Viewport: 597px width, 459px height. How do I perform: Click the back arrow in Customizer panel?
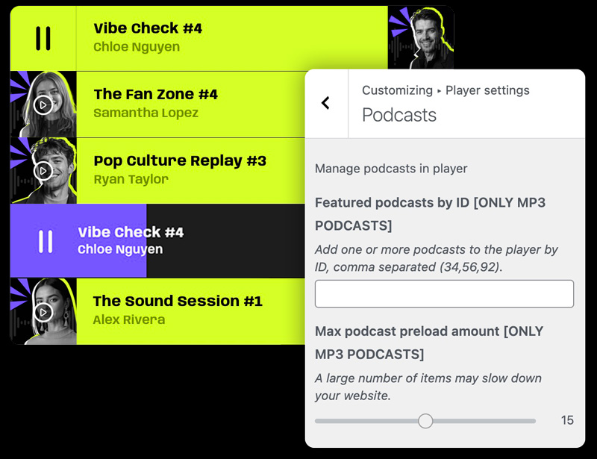pos(325,103)
